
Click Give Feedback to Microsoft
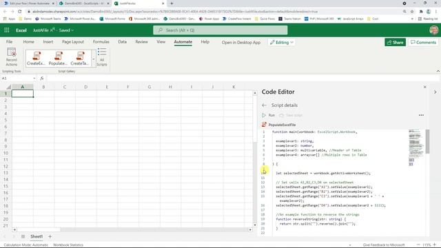pos(384,245)
